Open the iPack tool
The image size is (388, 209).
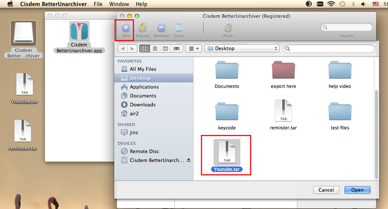pos(228,30)
